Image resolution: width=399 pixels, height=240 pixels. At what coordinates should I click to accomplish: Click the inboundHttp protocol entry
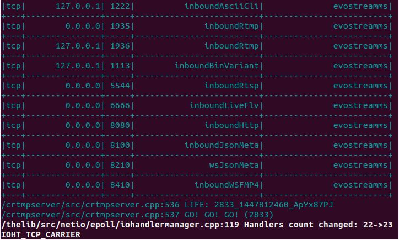(231, 125)
